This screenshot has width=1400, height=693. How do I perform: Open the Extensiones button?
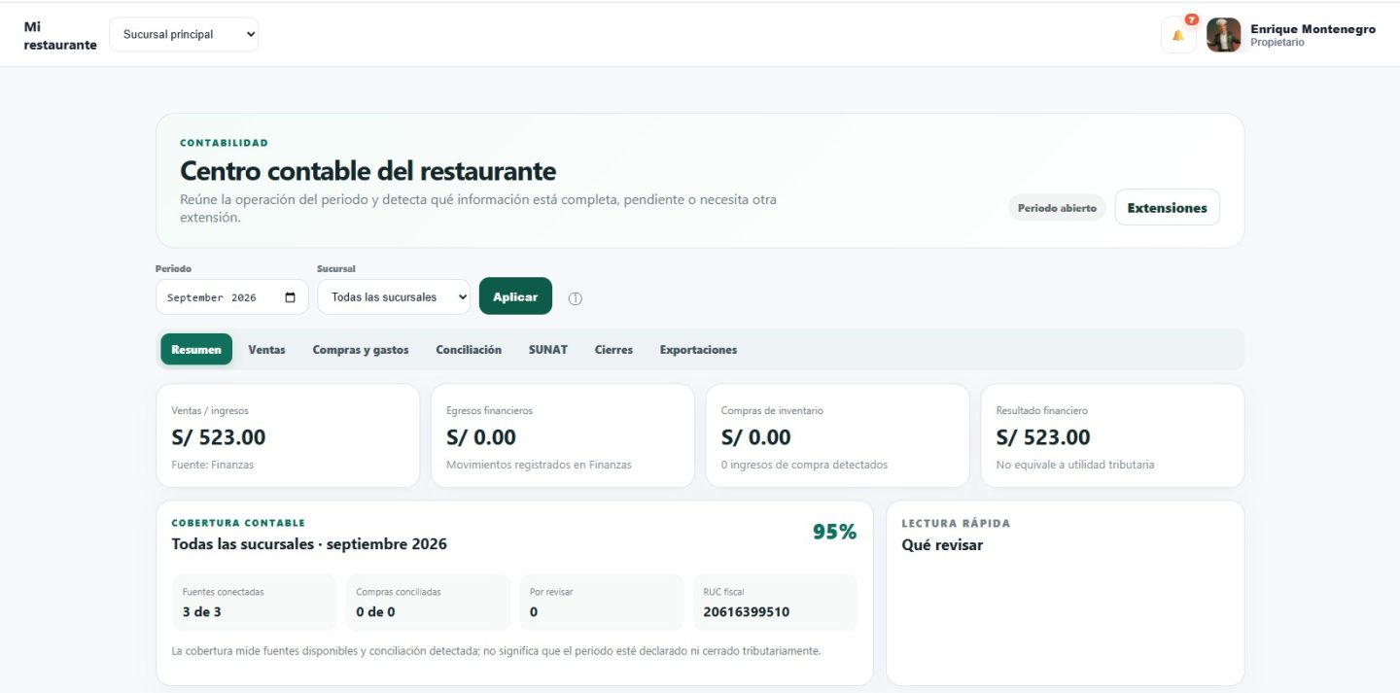pos(1167,207)
